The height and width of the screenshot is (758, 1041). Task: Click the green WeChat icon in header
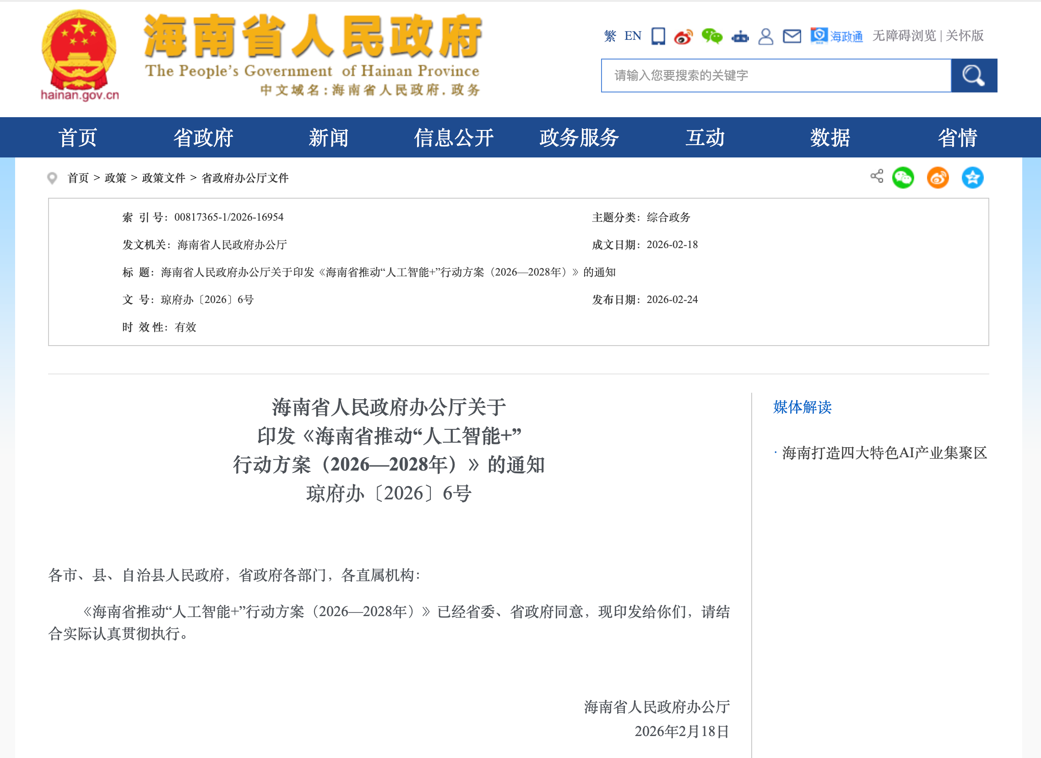pyautogui.click(x=712, y=36)
